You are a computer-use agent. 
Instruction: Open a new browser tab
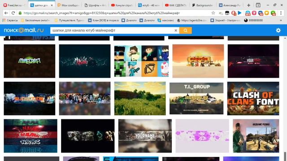(248, 5)
